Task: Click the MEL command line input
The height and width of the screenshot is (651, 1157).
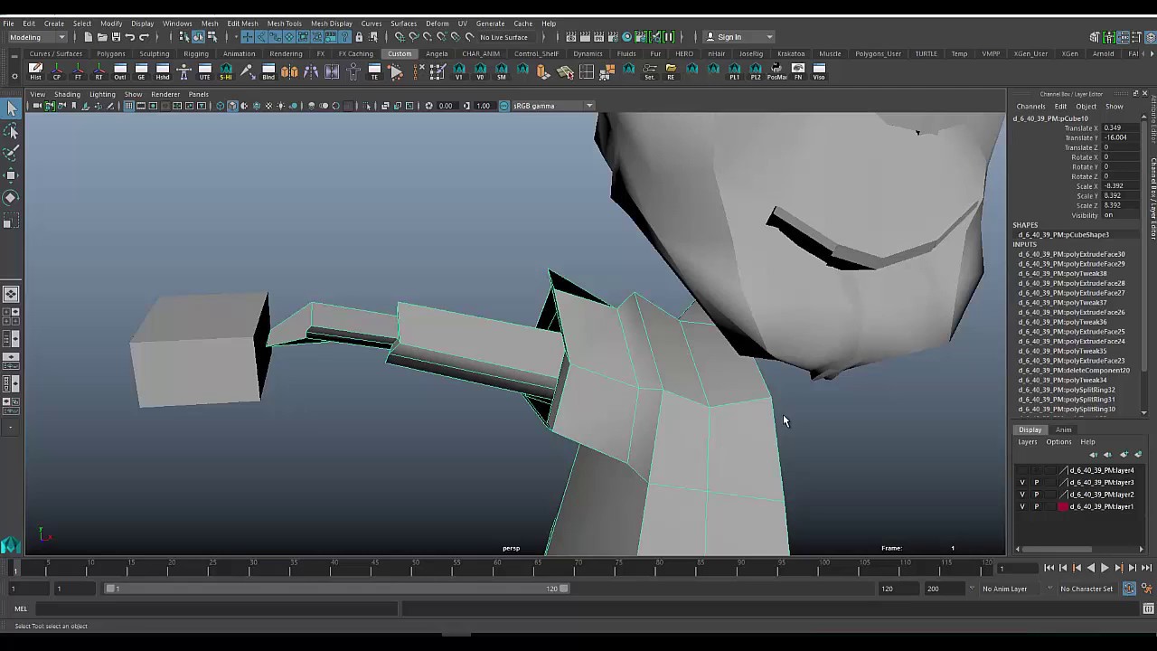Action: pyautogui.click(x=217, y=609)
